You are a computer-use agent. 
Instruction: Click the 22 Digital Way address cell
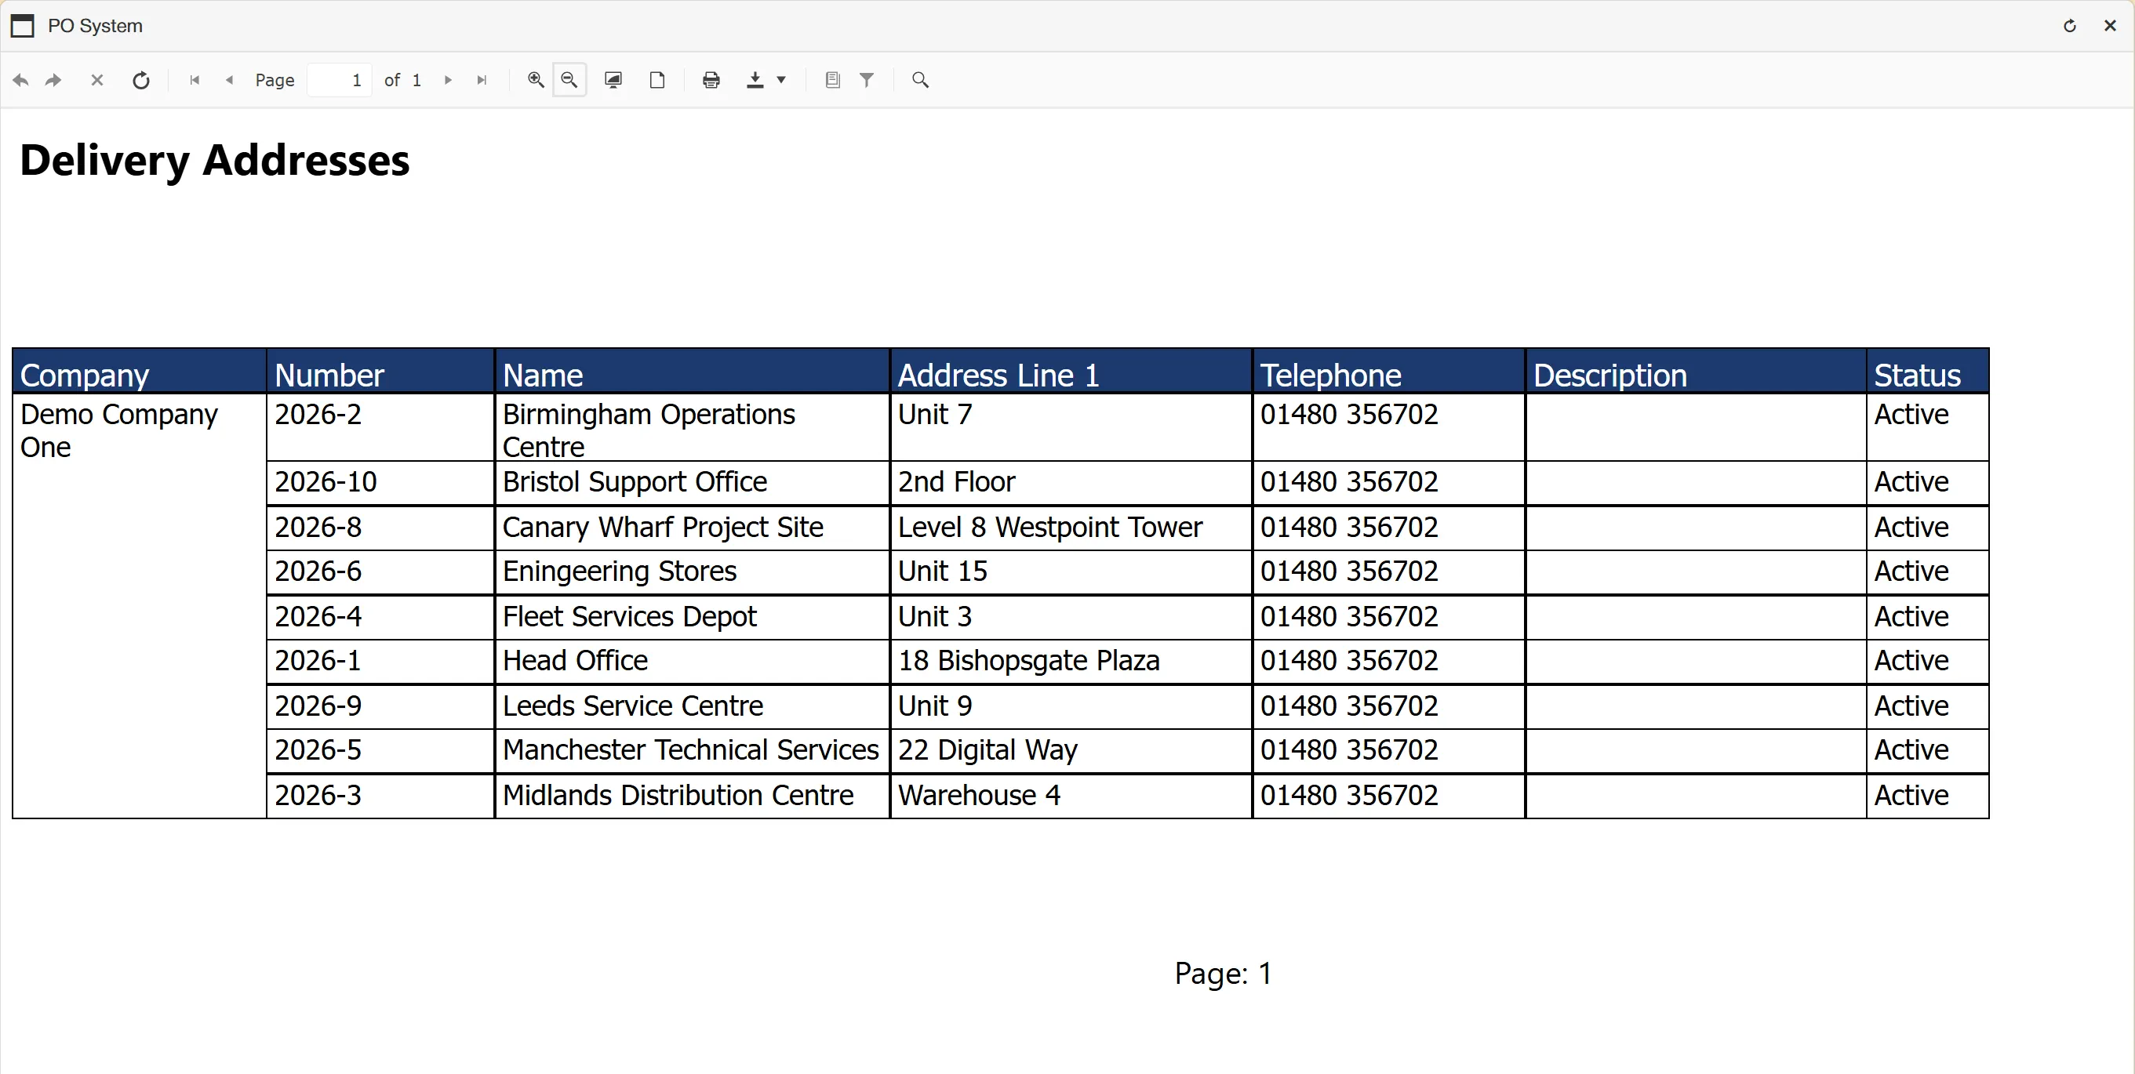1071,751
